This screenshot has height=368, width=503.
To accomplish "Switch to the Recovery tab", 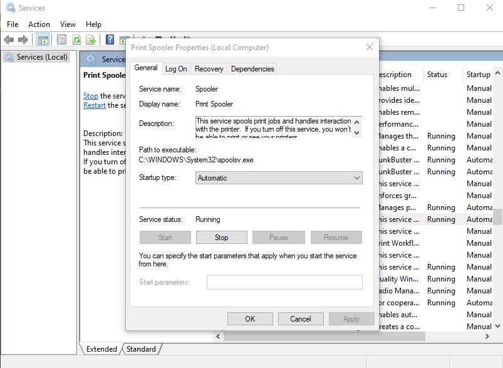I will [x=209, y=69].
